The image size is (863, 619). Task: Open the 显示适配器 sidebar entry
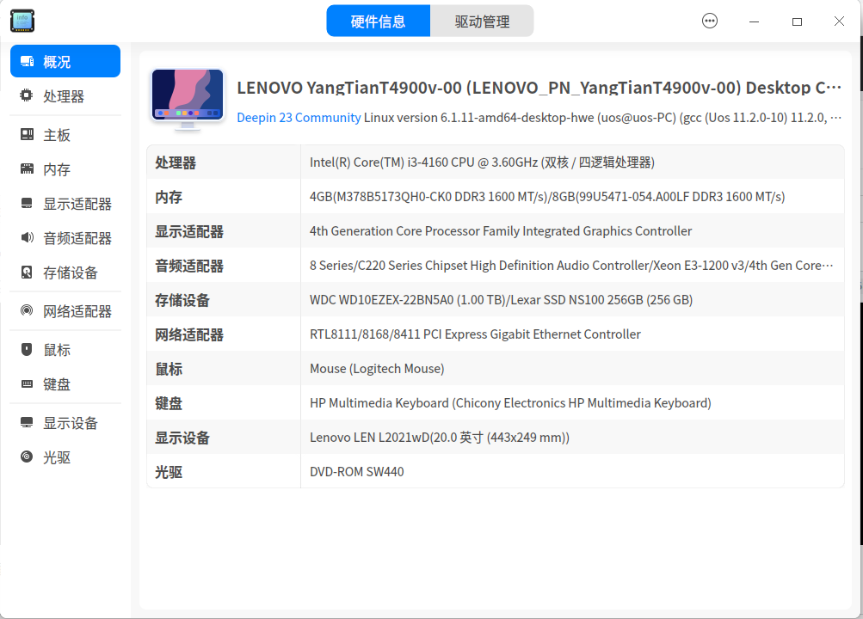tap(65, 204)
